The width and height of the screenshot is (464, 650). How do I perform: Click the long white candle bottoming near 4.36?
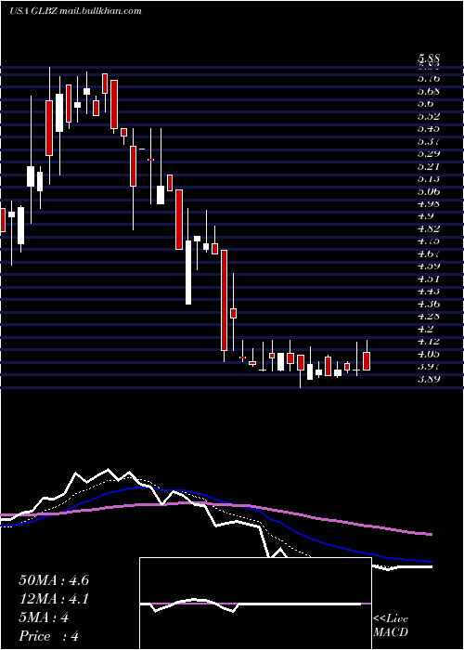pyautogui.click(x=188, y=272)
